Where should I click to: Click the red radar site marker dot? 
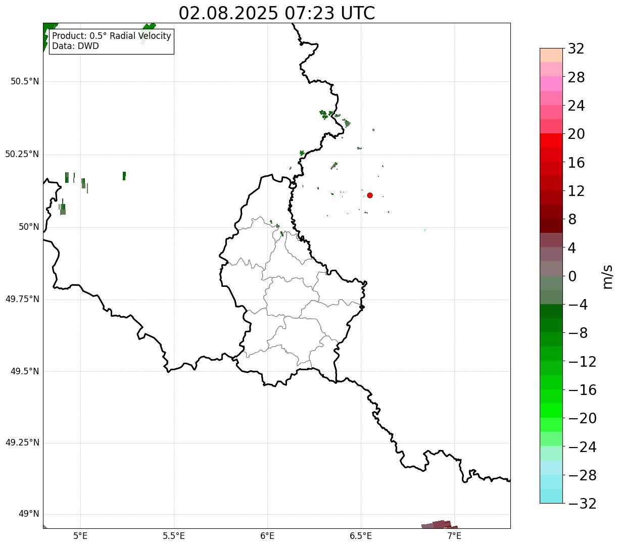point(370,195)
